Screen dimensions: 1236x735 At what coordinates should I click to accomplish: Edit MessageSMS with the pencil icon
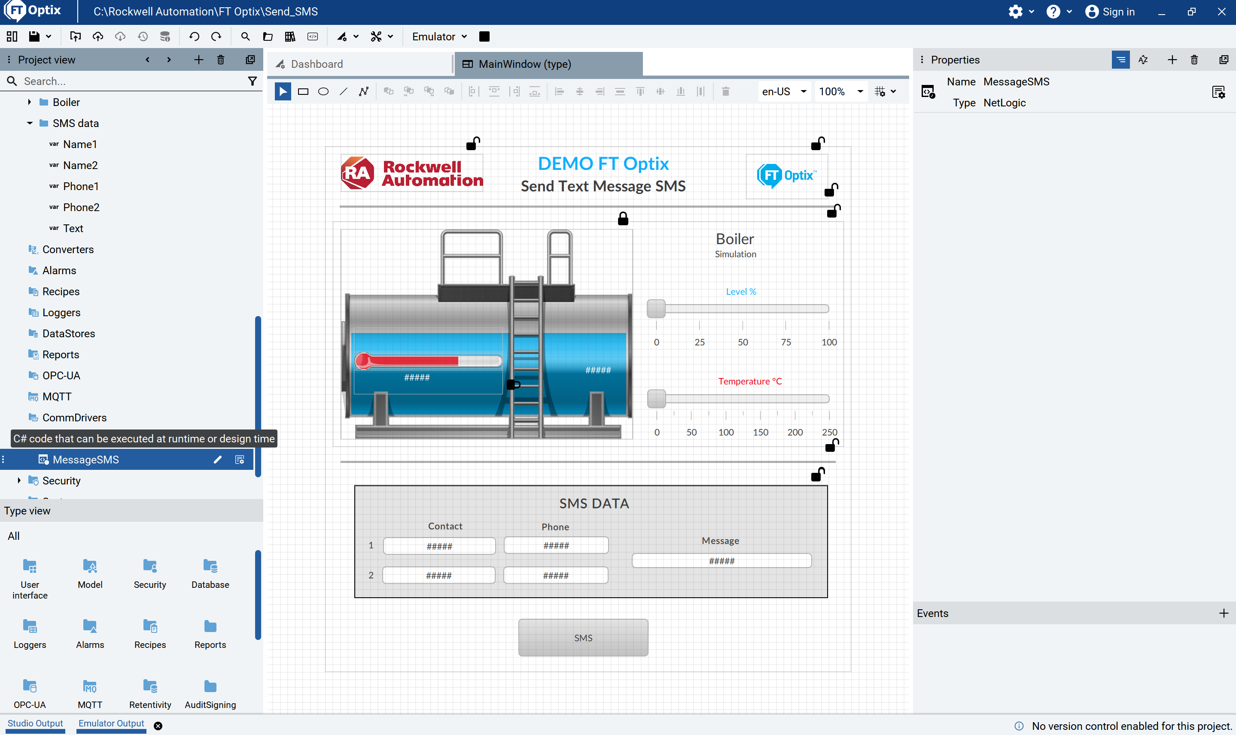[x=217, y=460]
